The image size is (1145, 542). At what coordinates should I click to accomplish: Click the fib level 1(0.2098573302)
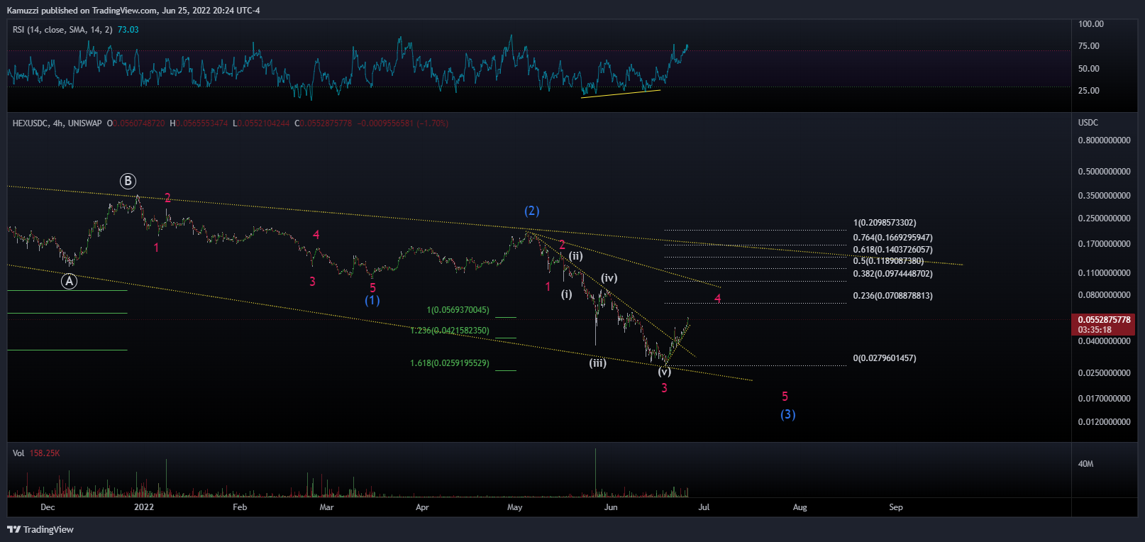tap(885, 223)
